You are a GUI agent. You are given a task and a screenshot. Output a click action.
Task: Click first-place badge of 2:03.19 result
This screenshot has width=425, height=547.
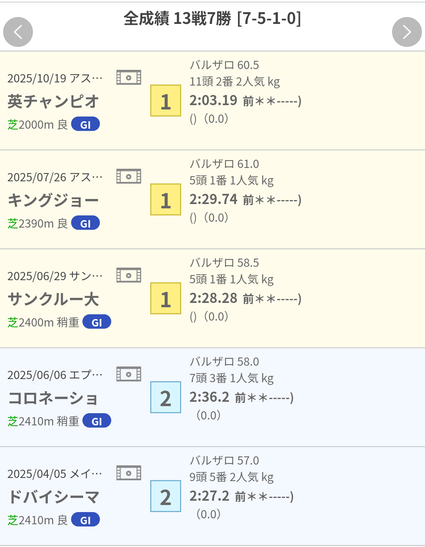point(165,101)
